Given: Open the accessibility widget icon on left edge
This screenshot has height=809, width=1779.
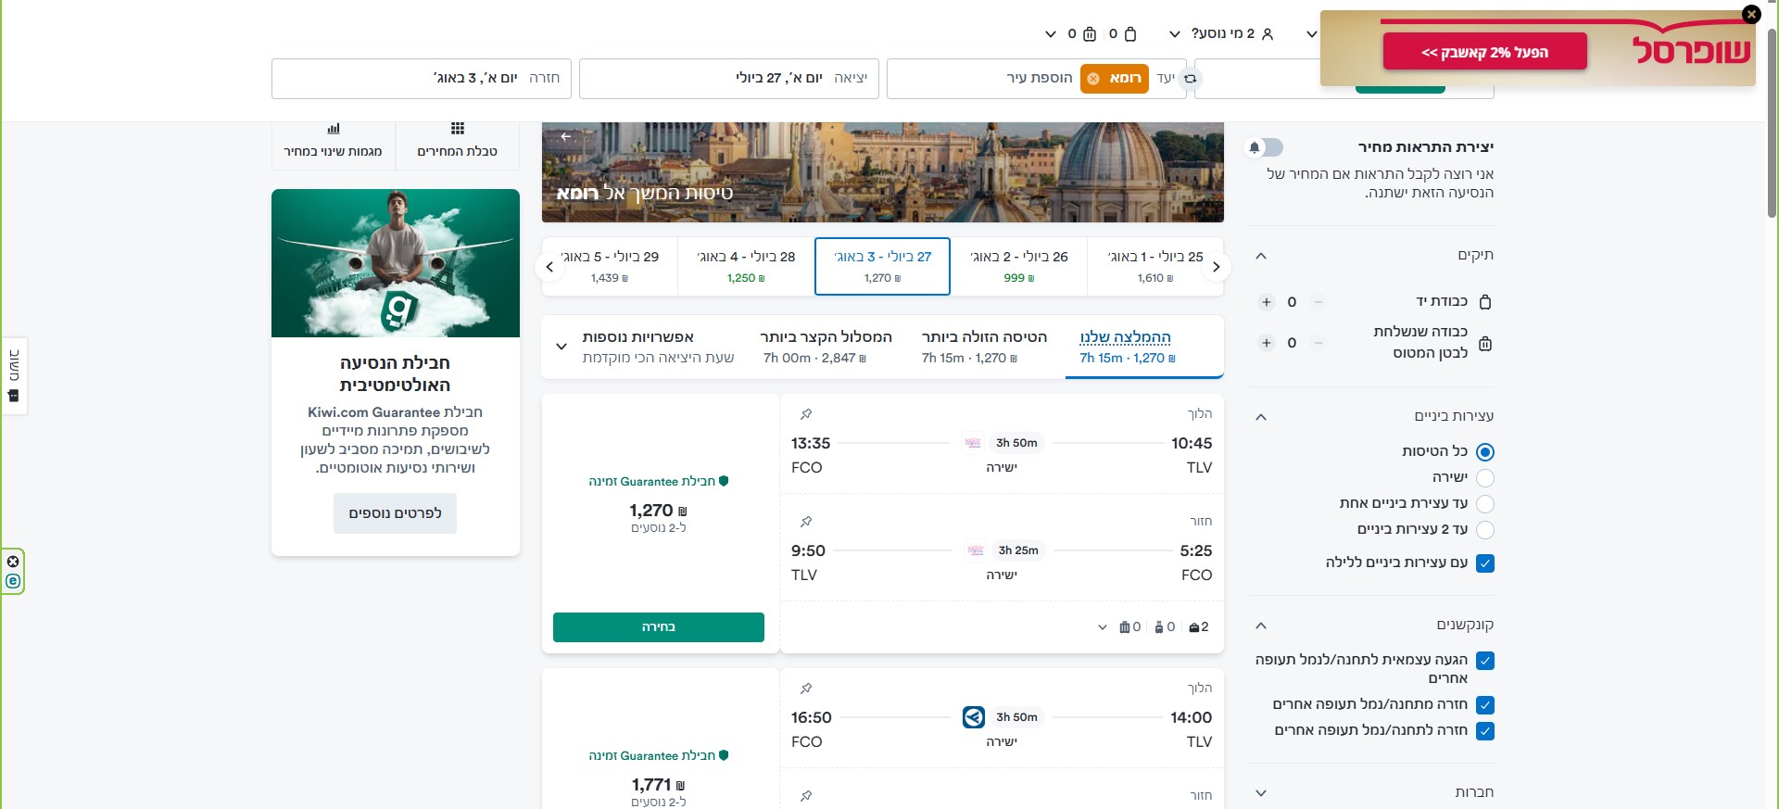Looking at the screenshot, I should [x=13, y=581].
